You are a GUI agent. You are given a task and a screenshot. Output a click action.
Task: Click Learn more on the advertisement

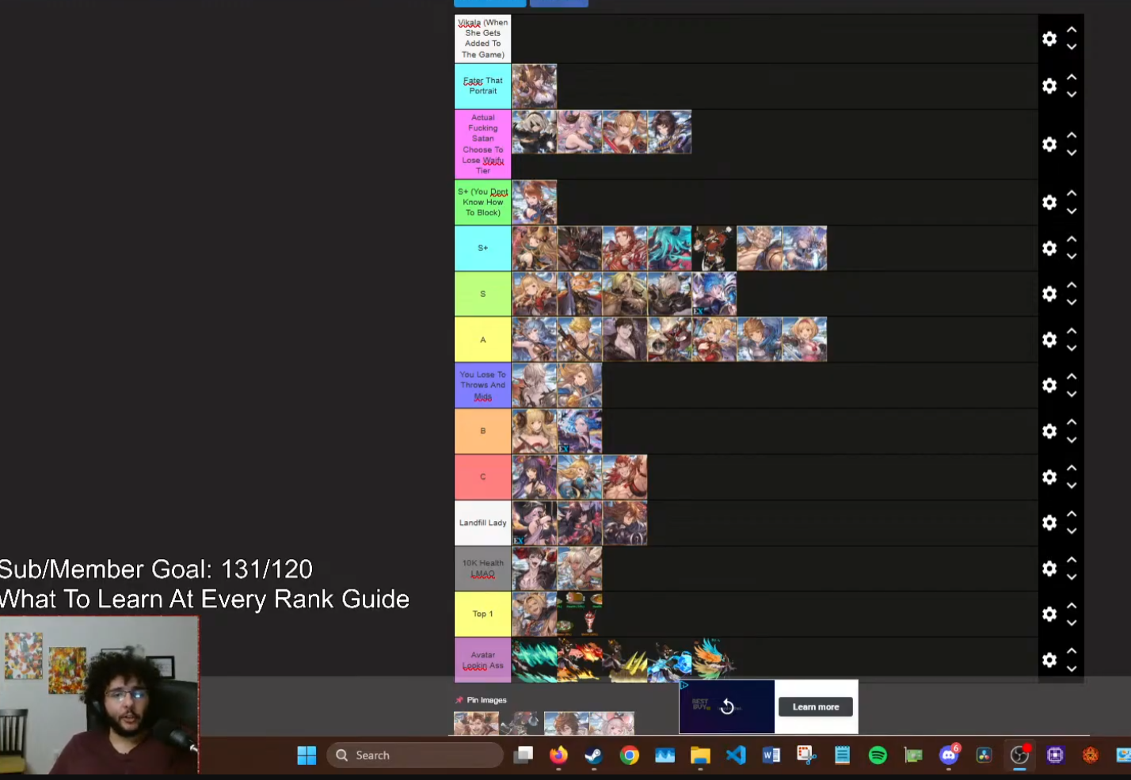point(816,707)
